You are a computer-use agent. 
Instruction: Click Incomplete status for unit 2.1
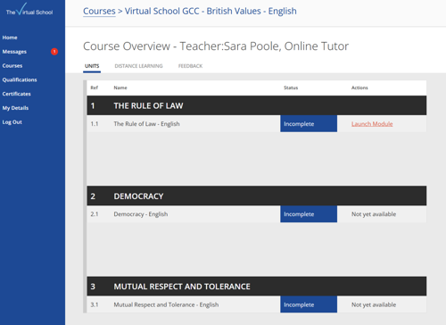click(x=309, y=214)
